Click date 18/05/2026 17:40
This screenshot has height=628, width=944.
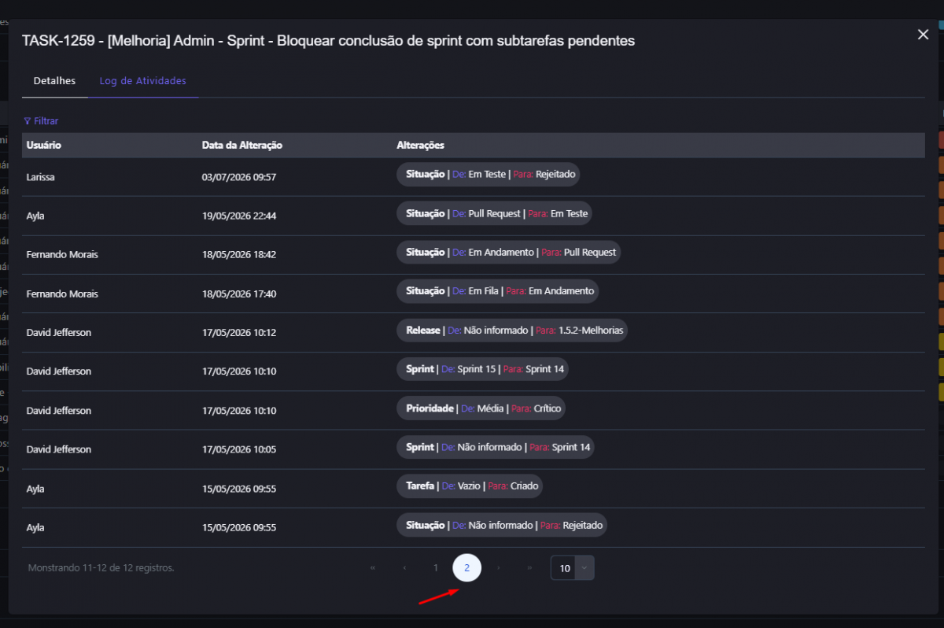[239, 294]
